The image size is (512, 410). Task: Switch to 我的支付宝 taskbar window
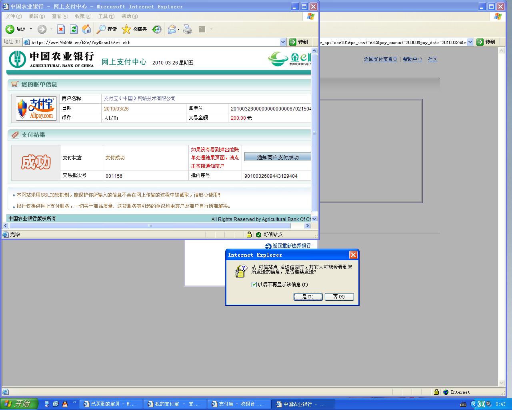pos(175,404)
